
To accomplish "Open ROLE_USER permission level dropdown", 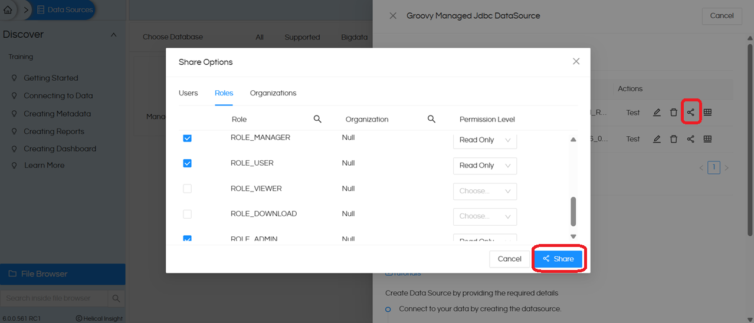I will pos(484,166).
